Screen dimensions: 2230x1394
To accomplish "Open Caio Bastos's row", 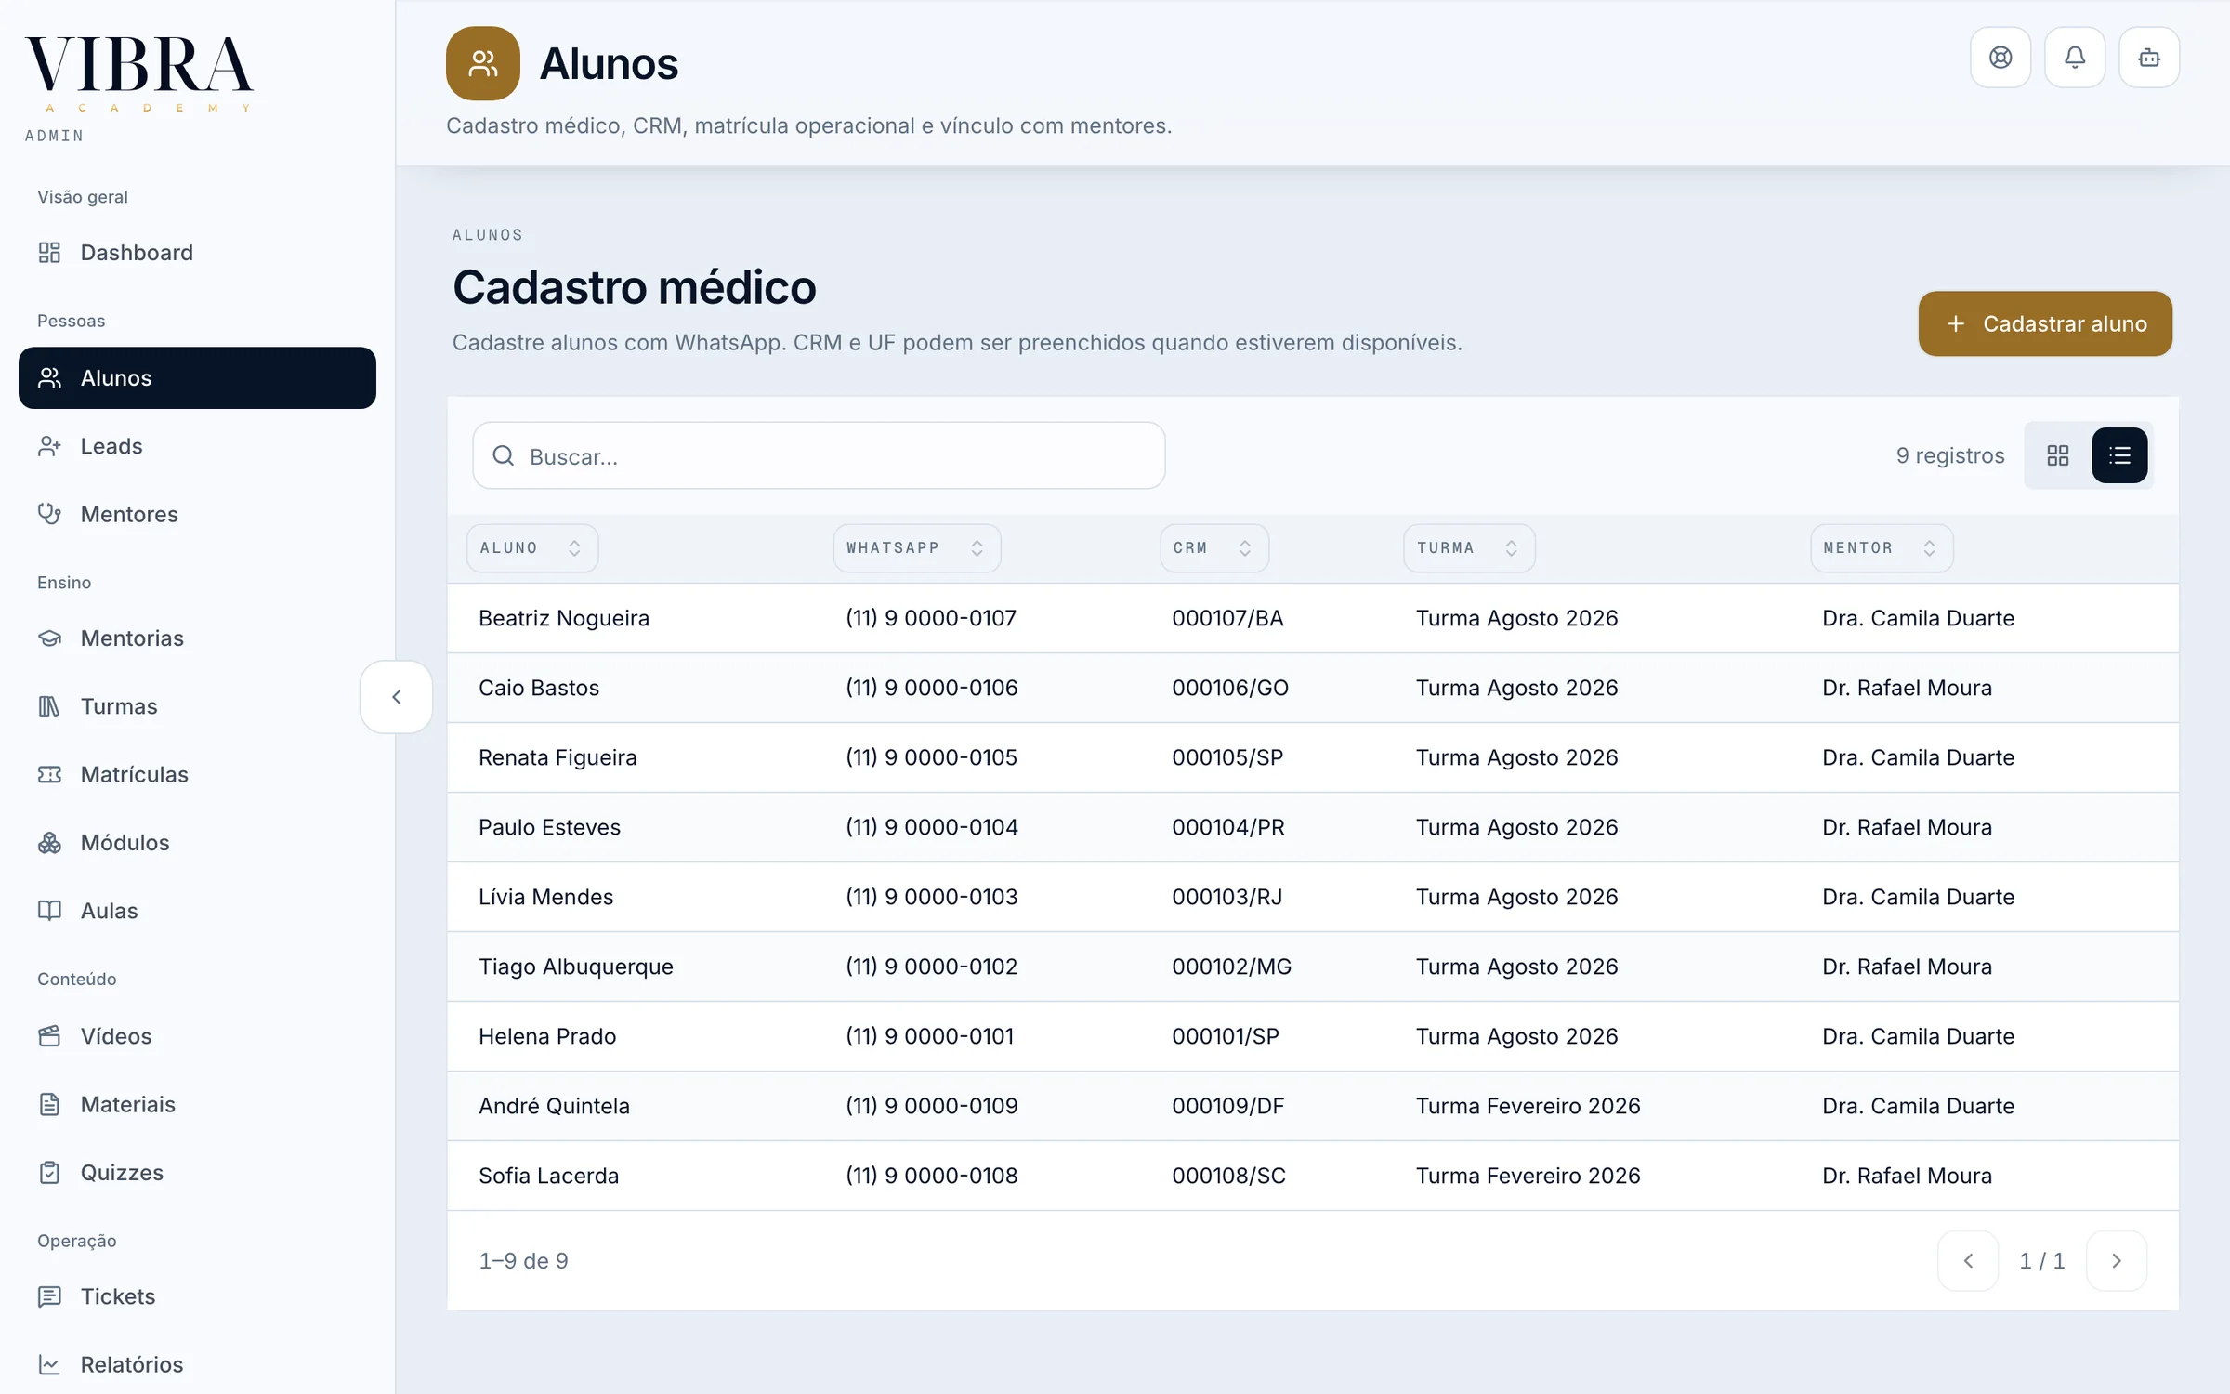I will coord(1312,688).
